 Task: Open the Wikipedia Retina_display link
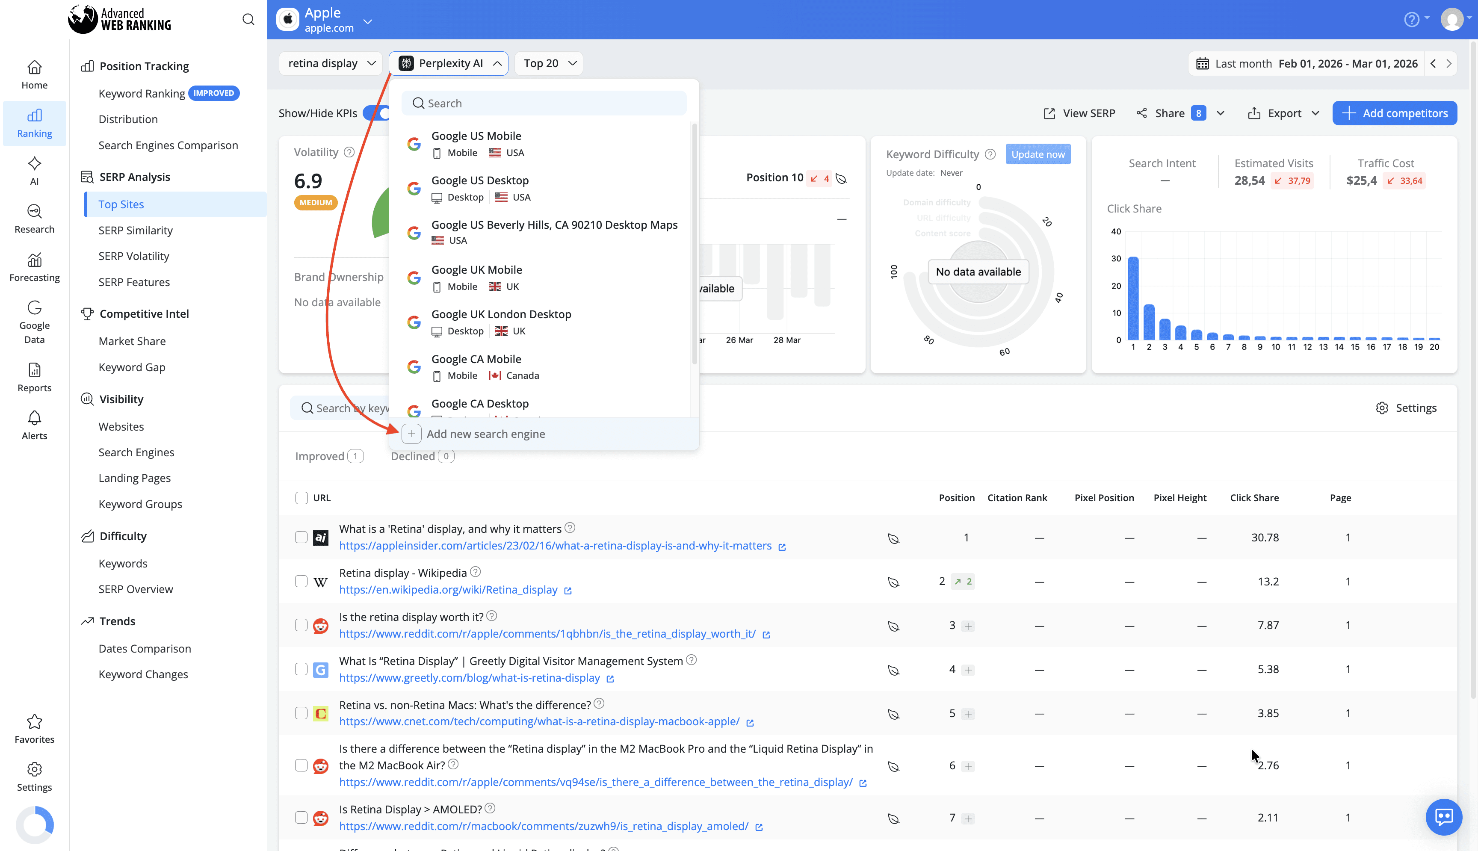(x=448, y=590)
